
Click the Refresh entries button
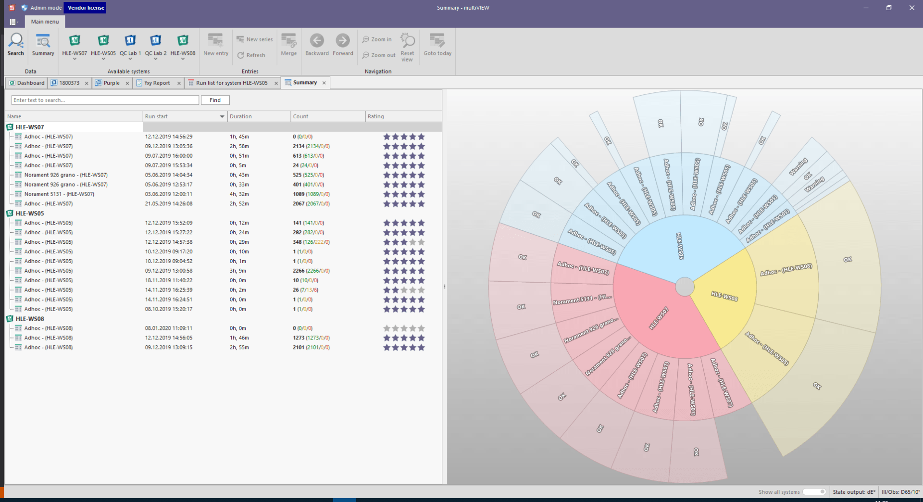point(251,55)
